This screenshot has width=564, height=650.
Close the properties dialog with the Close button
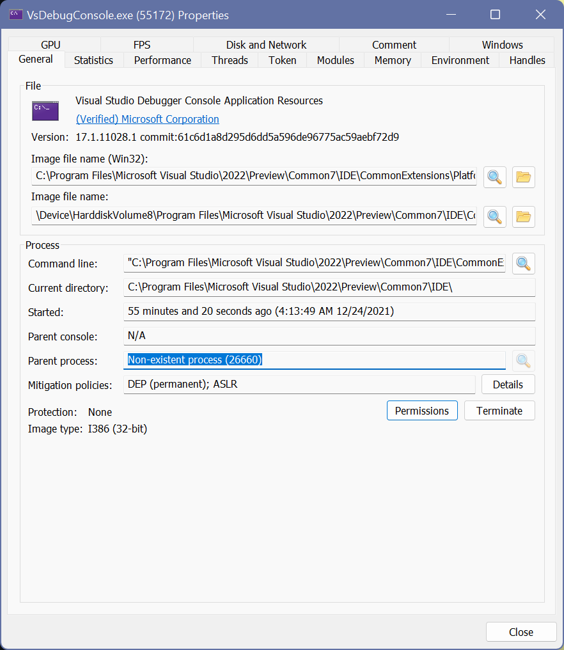click(x=521, y=632)
